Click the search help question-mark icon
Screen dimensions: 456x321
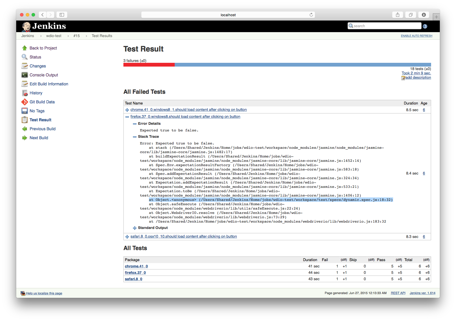pyautogui.click(x=425, y=26)
